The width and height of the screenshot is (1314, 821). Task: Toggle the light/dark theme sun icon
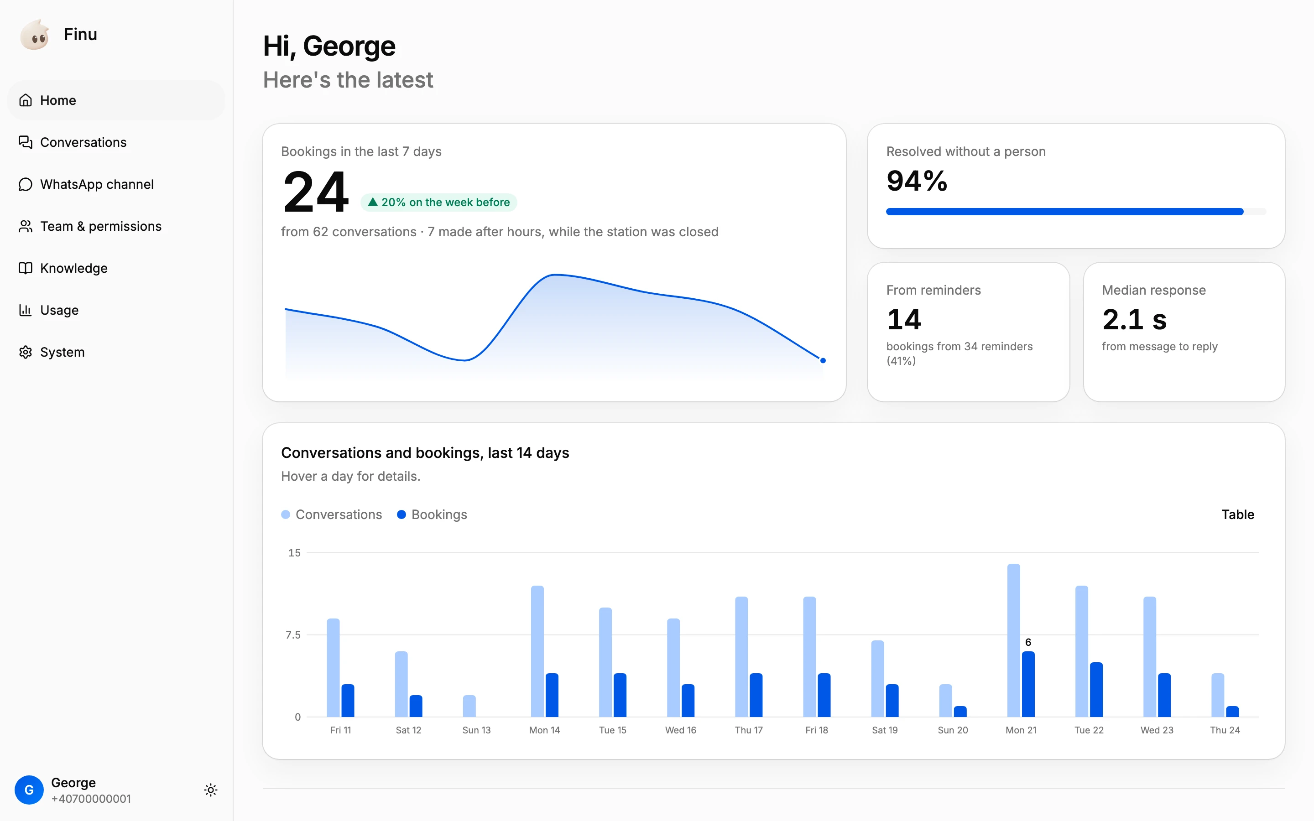coord(211,790)
